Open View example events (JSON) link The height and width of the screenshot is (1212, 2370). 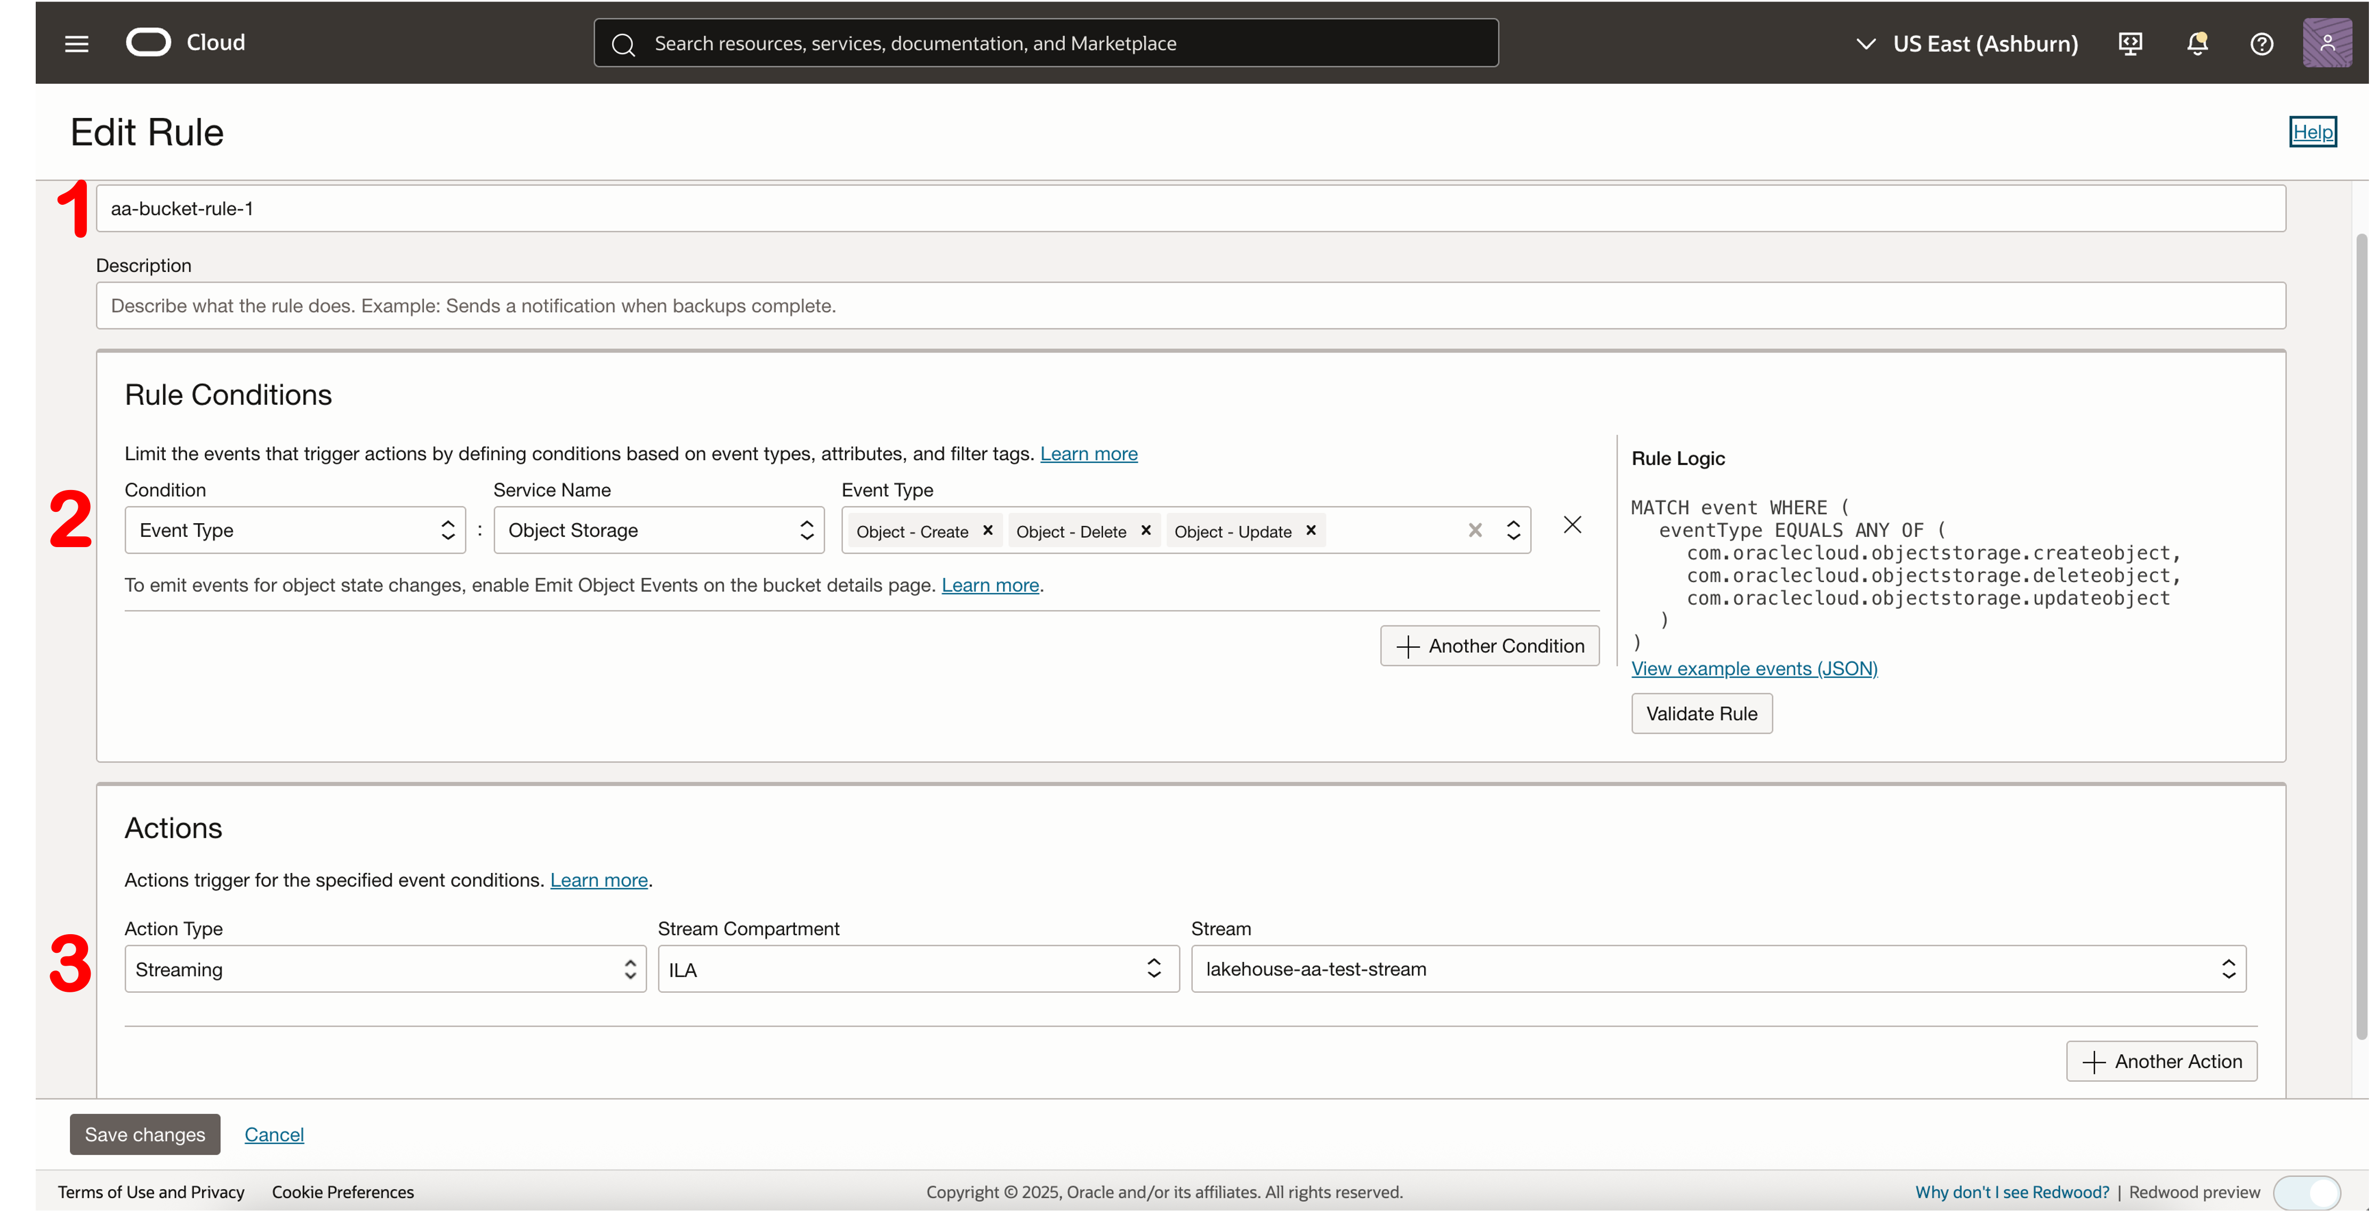tap(1754, 669)
